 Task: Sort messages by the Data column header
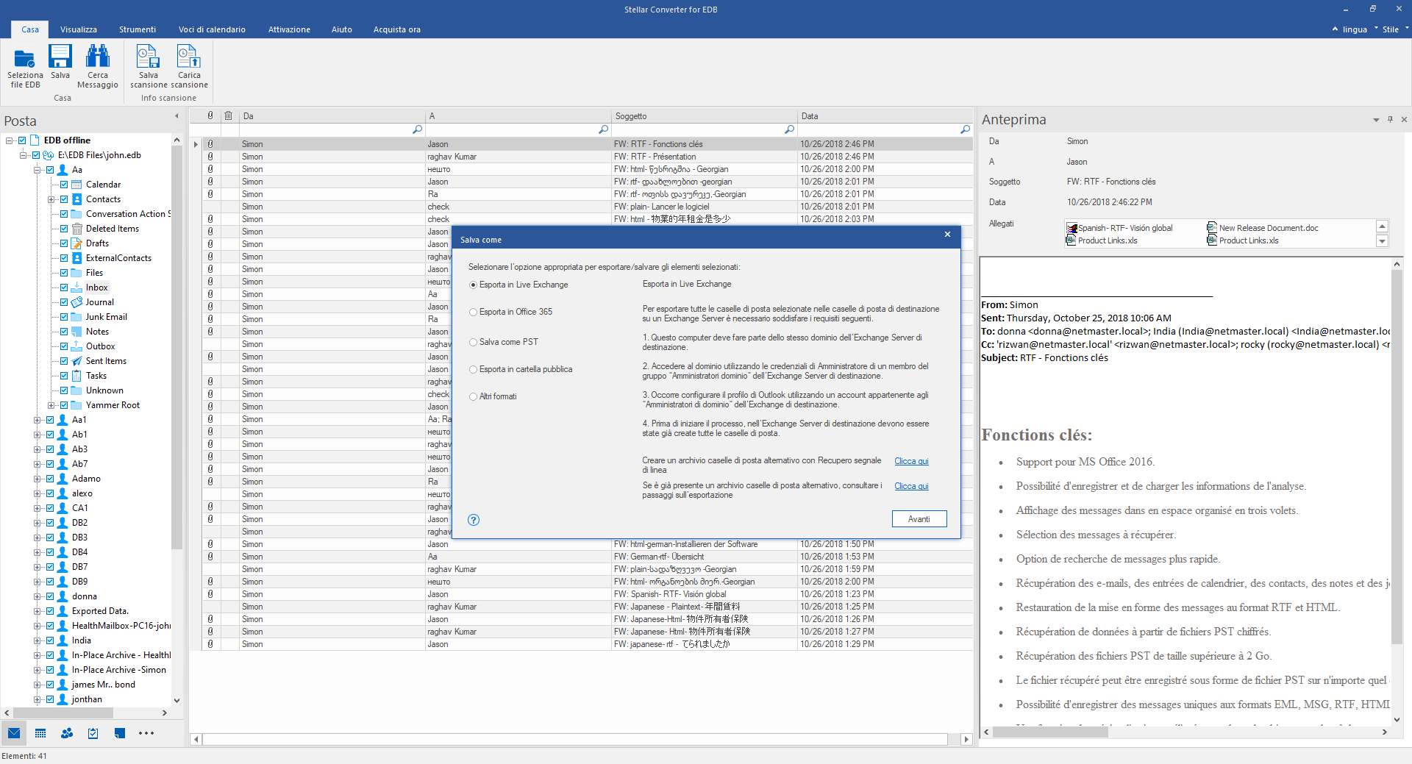[885, 116]
